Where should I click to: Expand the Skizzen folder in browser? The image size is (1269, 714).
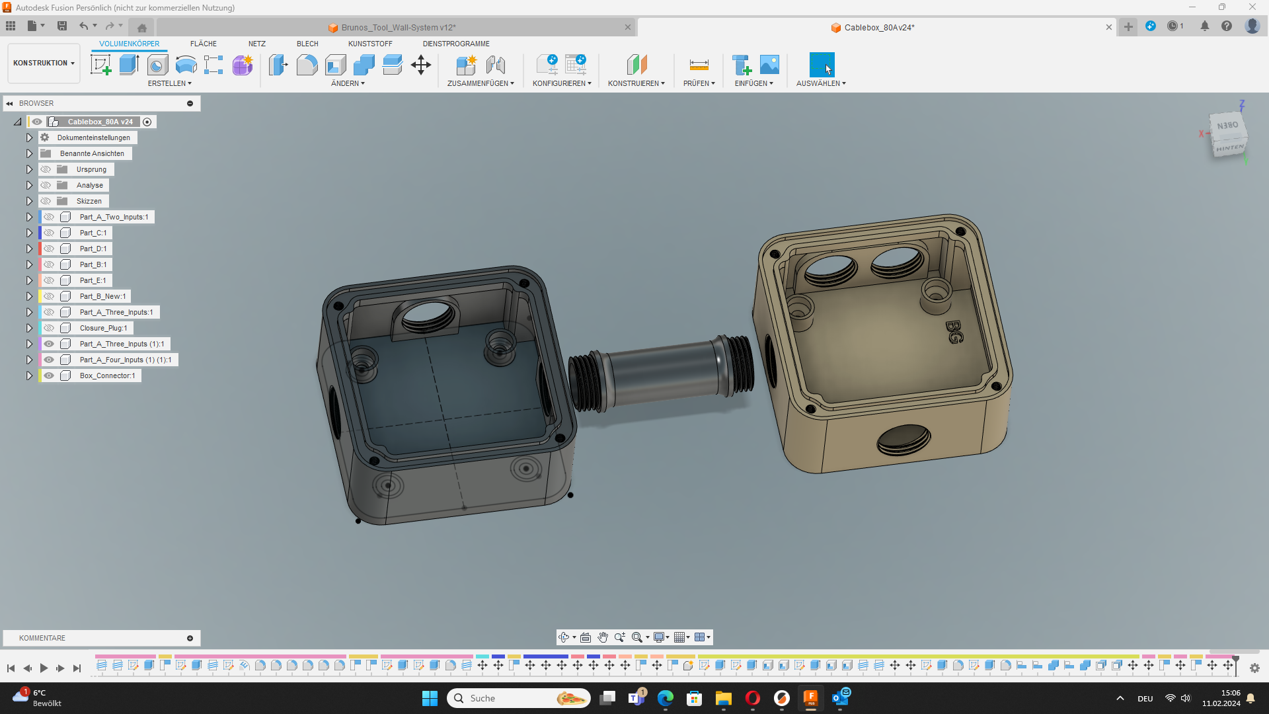coord(29,201)
